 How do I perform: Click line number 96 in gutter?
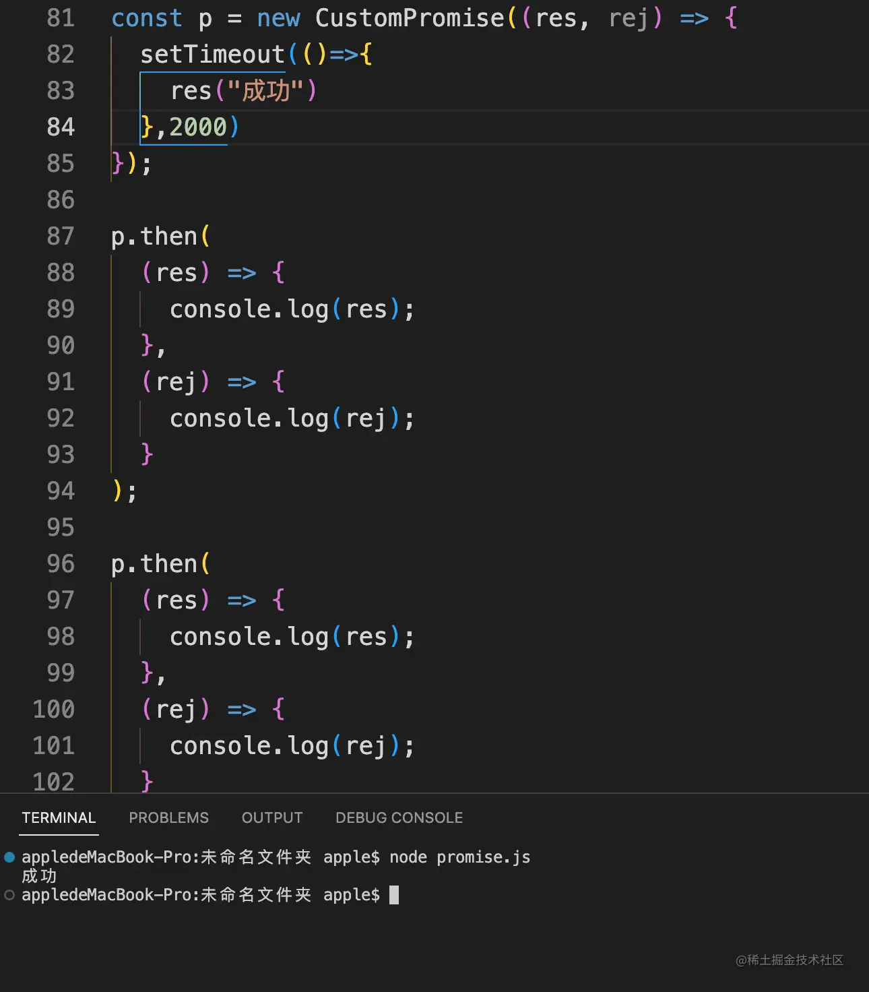tap(61, 563)
